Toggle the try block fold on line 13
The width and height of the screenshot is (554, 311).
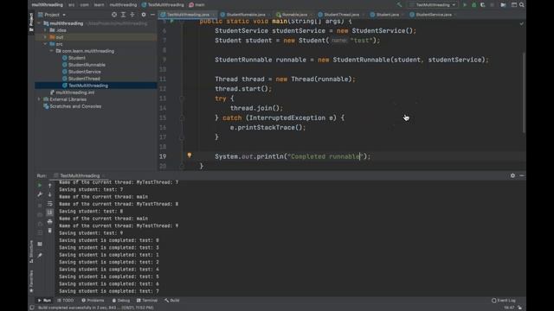click(182, 98)
